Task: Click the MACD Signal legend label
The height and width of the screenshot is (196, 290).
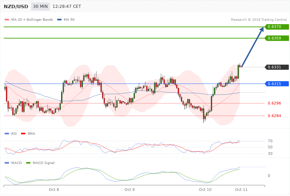Action: pyautogui.click(x=44, y=163)
